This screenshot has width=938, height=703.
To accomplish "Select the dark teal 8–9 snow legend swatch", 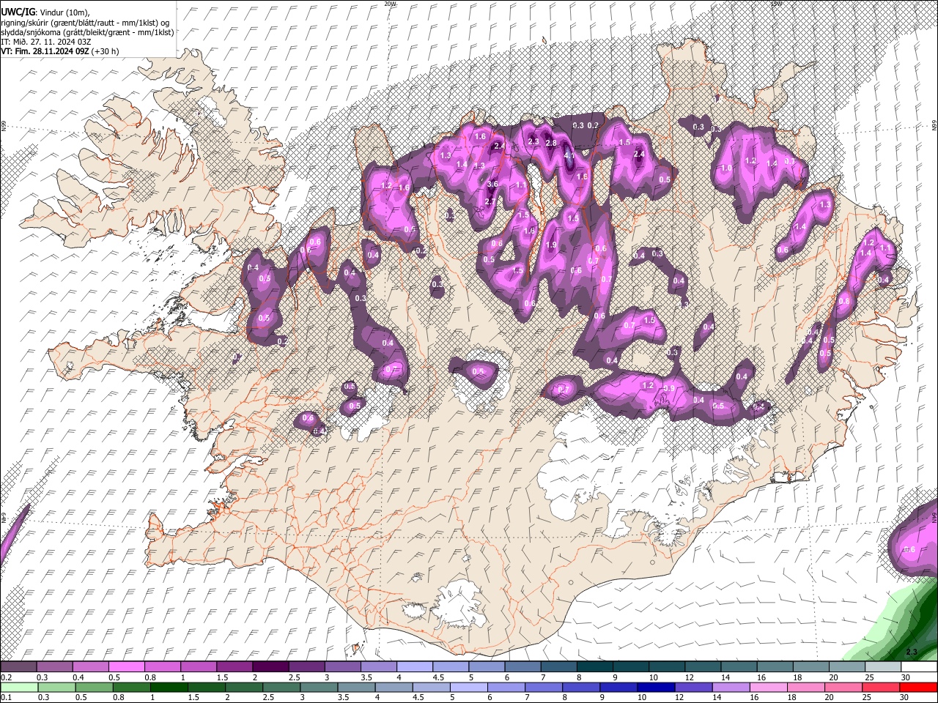I will coord(594,667).
